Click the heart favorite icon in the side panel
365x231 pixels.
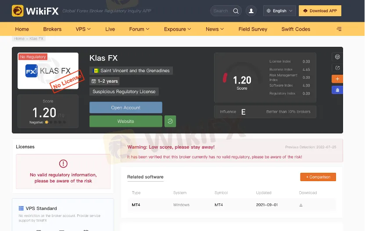click(x=337, y=57)
